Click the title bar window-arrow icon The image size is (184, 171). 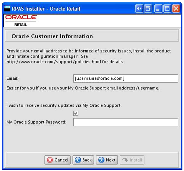point(148,8)
